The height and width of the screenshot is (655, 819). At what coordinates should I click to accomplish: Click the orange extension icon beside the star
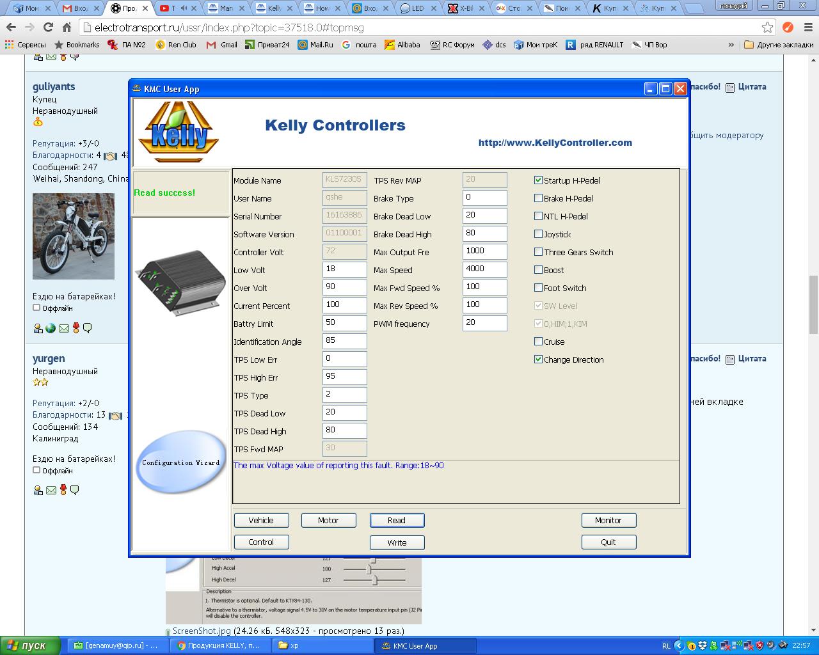788,28
